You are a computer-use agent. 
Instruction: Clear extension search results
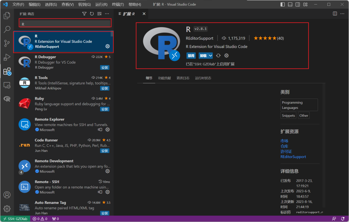100,14
